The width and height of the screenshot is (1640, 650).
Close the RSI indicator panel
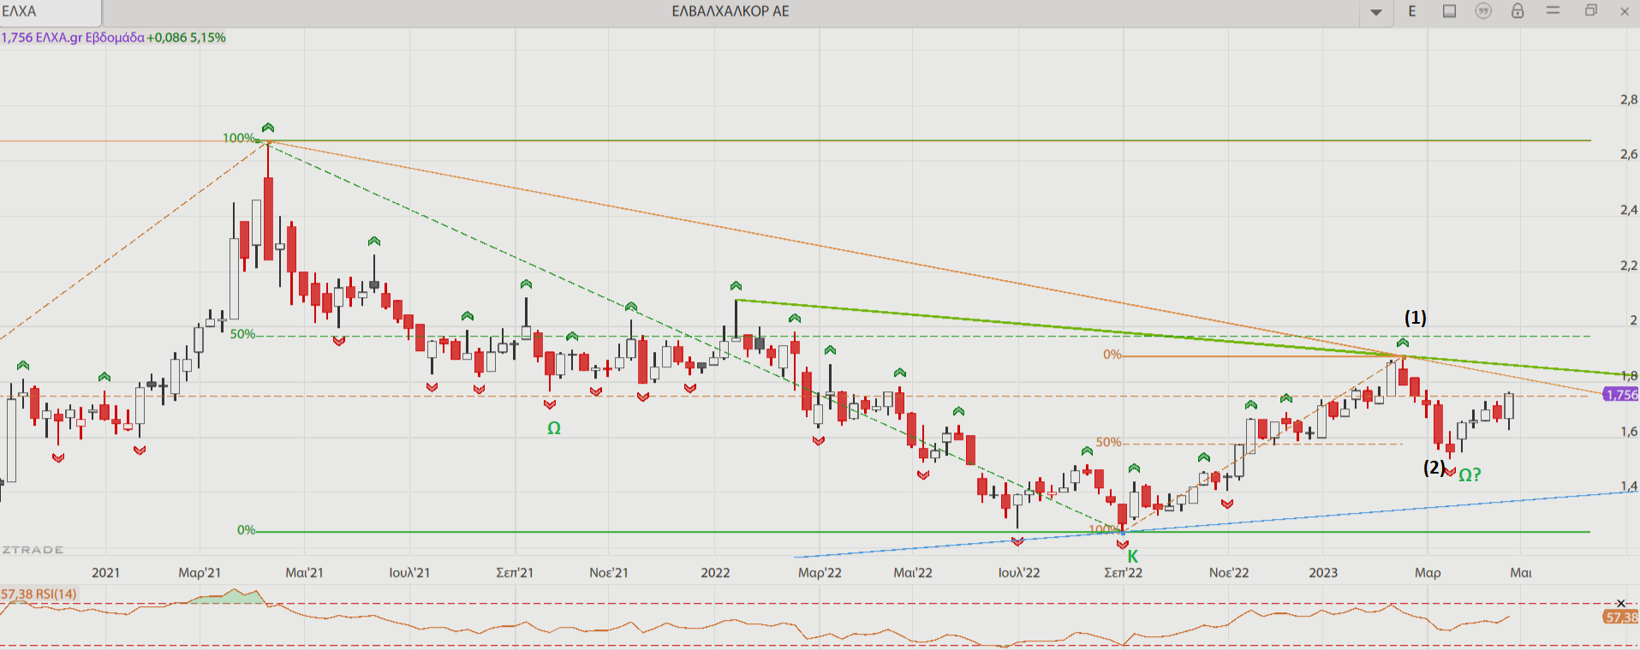pos(1620,604)
